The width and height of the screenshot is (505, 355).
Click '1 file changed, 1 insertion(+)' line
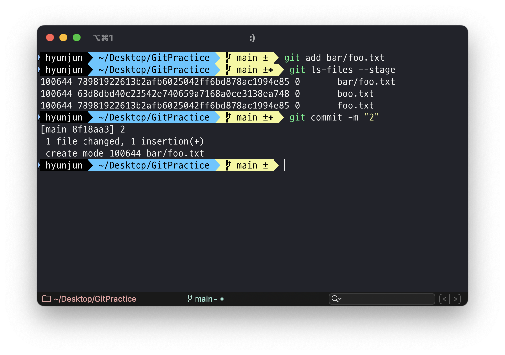pyautogui.click(x=125, y=141)
